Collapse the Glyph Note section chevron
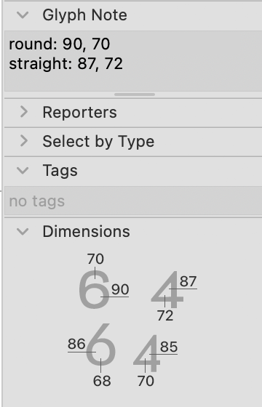 pos(23,15)
